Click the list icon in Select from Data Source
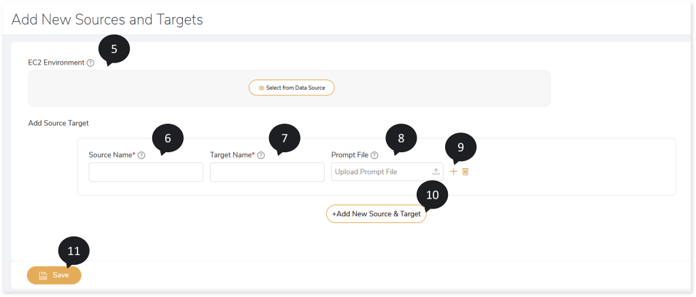 pos(262,88)
